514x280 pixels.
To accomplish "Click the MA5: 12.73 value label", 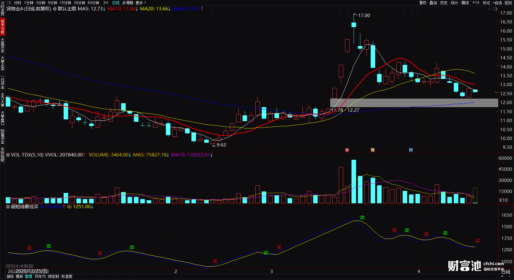I will (92, 9).
